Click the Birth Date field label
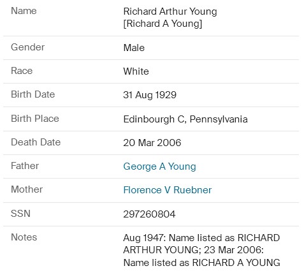This screenshot has height=273, width=304. pos(33,94)
